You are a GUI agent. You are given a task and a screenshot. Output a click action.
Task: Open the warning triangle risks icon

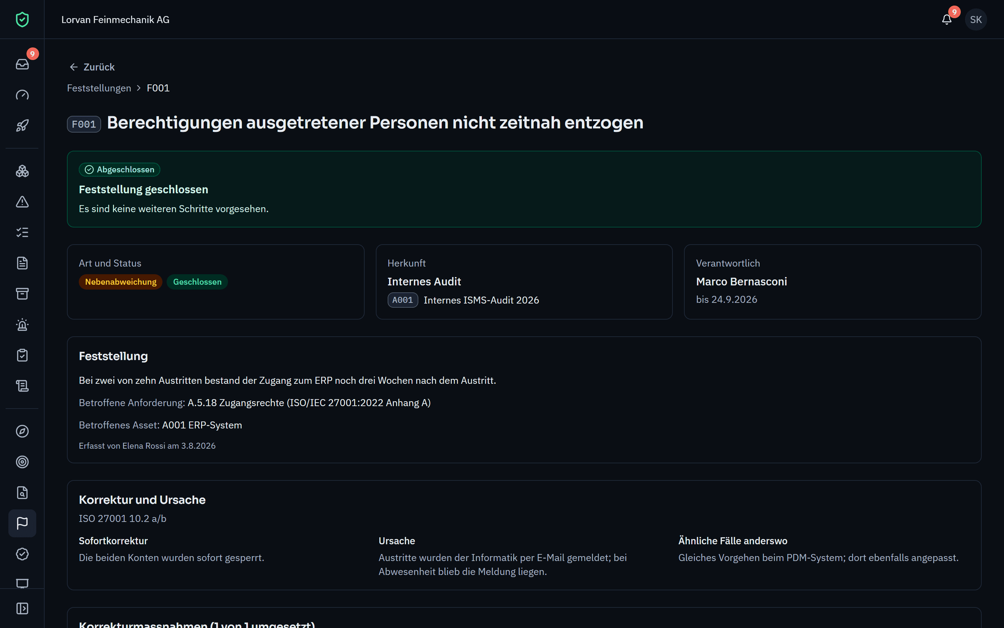(x=22, y=202)
